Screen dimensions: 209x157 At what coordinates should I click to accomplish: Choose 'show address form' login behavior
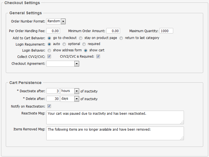coord(50,51)
